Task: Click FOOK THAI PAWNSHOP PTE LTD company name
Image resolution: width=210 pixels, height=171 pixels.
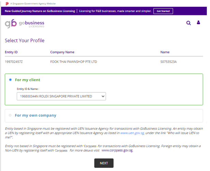Action: pyautogui.click(x=73, y=62)
